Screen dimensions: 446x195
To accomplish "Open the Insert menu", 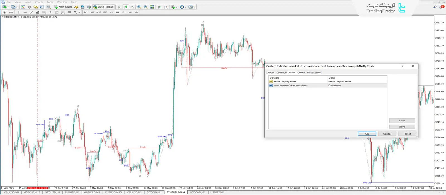I will (28, 2).
